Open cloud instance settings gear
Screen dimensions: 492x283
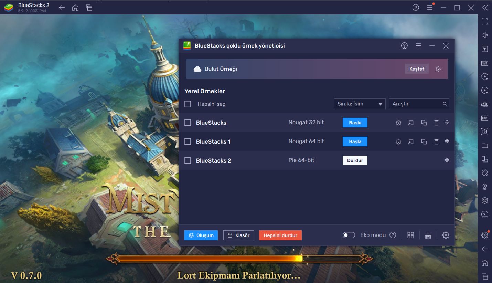[x=438, y=69]
